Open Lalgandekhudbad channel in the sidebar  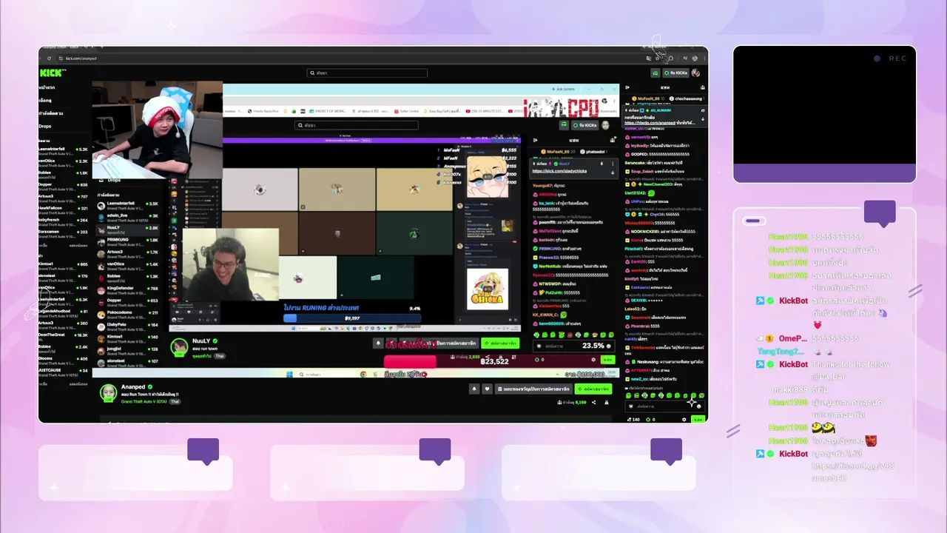point(64,313)
